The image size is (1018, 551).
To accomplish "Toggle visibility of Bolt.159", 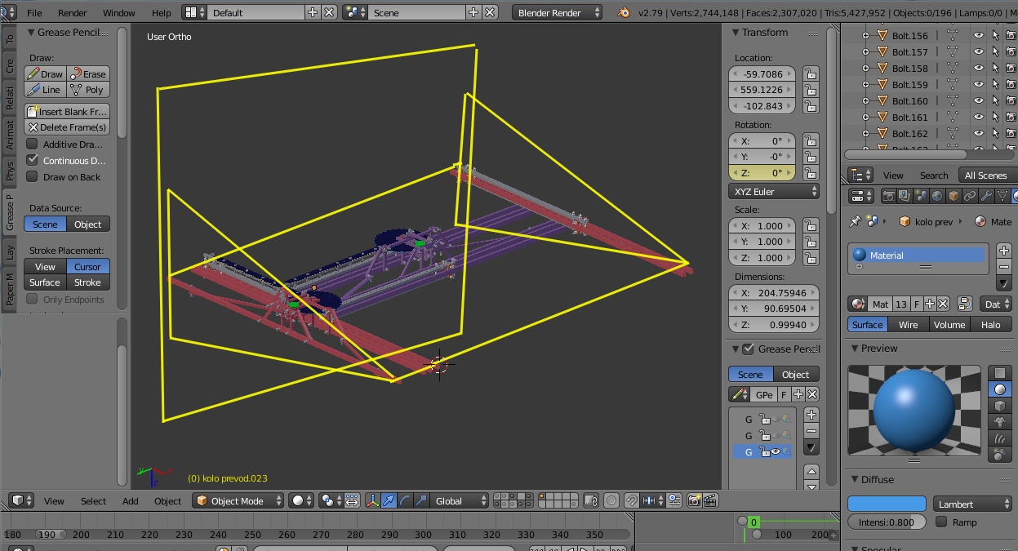I will 978,84.
